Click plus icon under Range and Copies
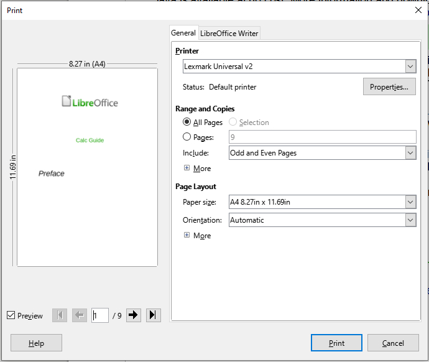This screenshot has width=429, height=362. (x=187, y=168)
